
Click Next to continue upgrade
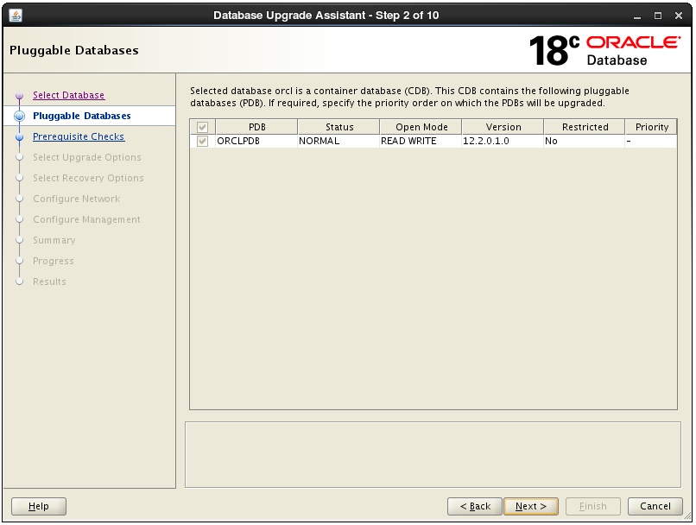click(x=531, y=506)
